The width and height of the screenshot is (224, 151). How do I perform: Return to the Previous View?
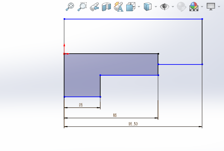point(94,7)
